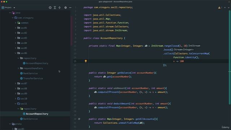Expand the sec01 folder

tap(16, 28)
